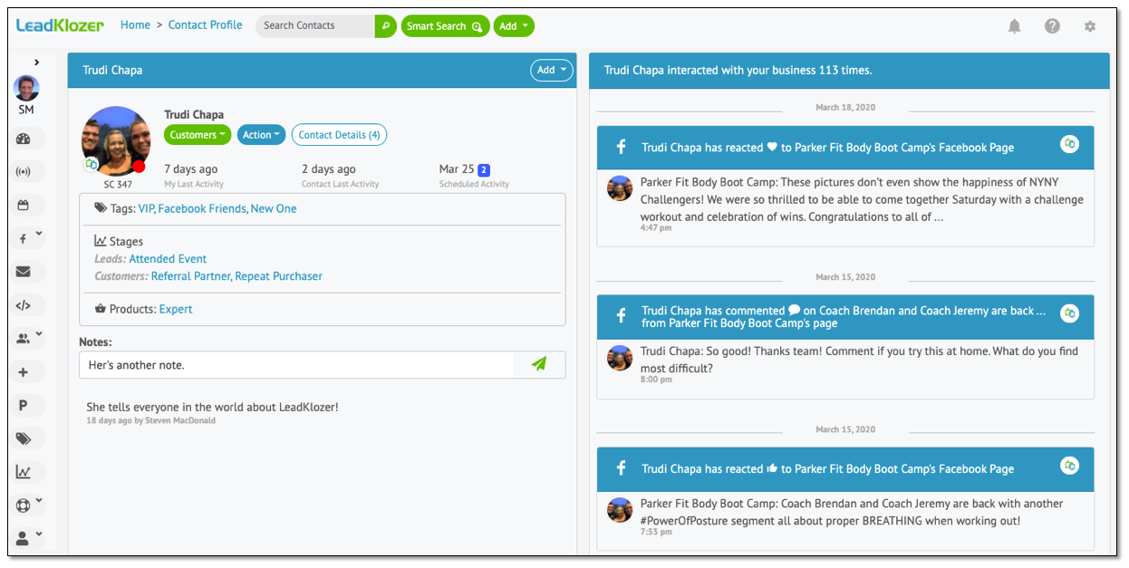Click the Repeat Purchaser stage link
The height and width of the screenshot is (568, 1129).
(279, 276)
